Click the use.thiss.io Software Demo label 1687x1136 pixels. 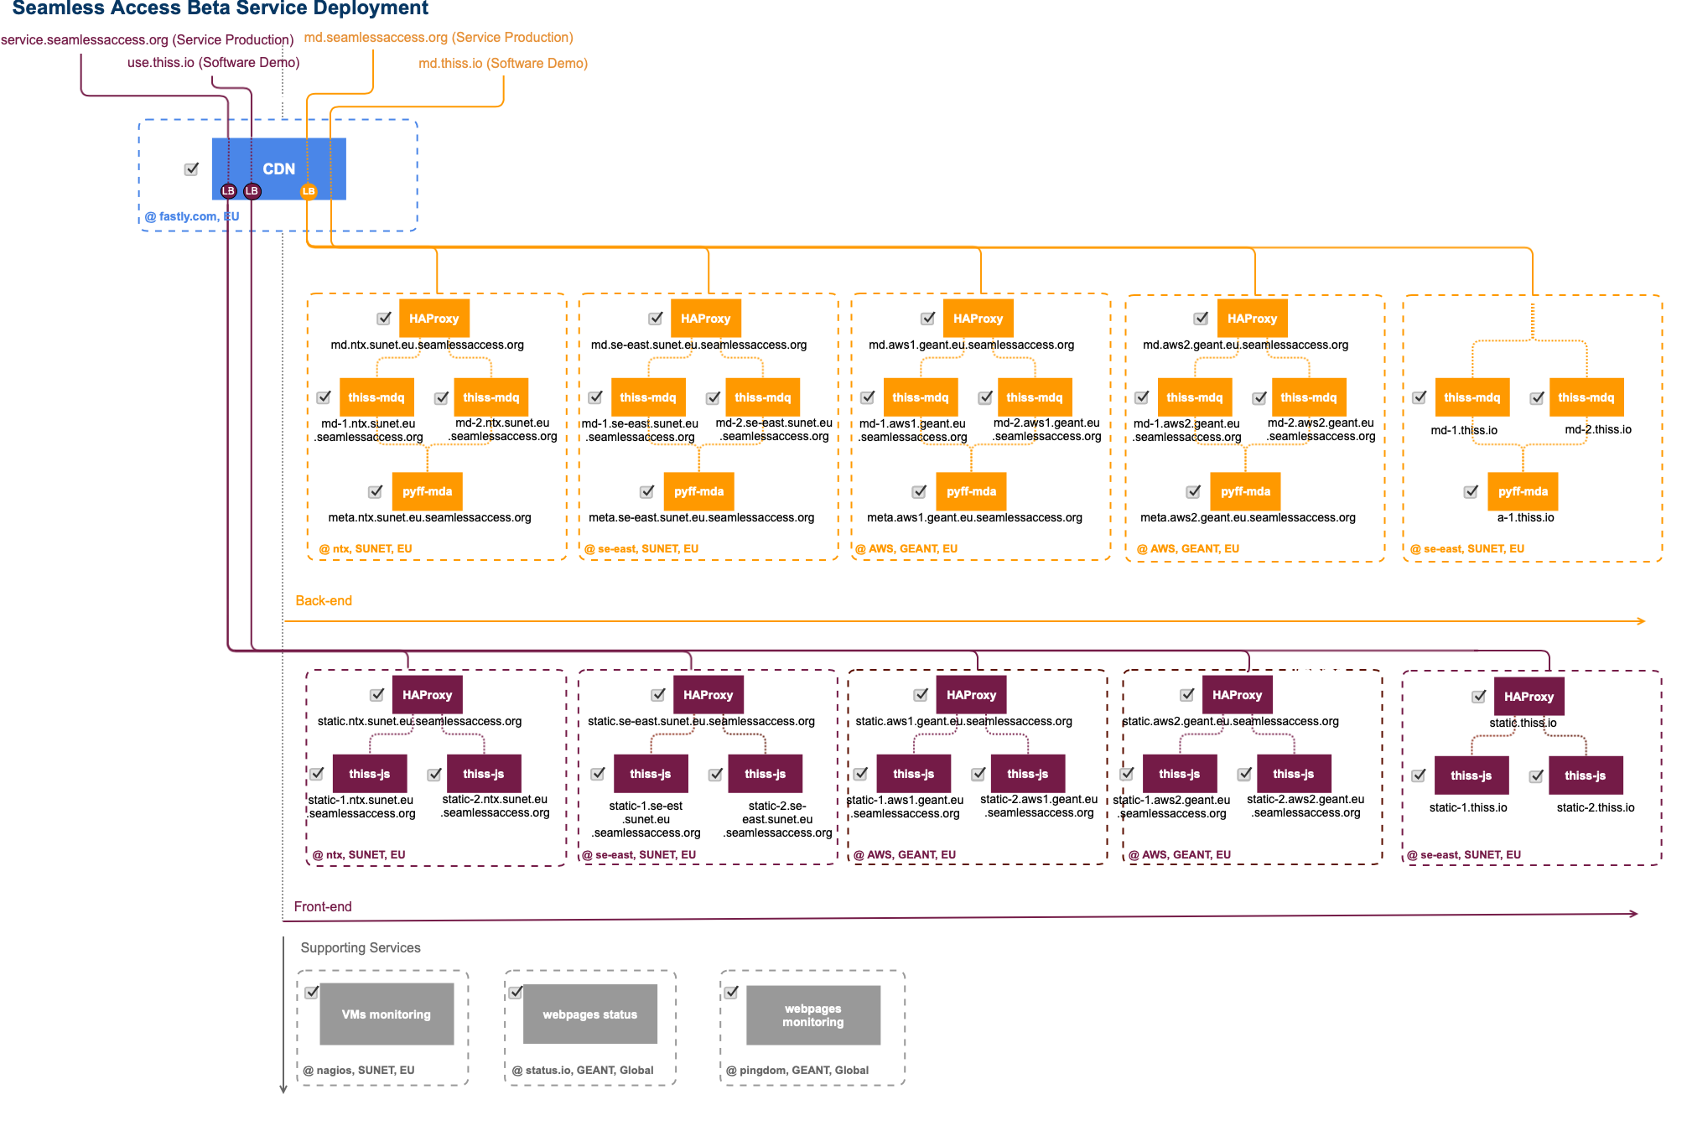pos(214,63)
